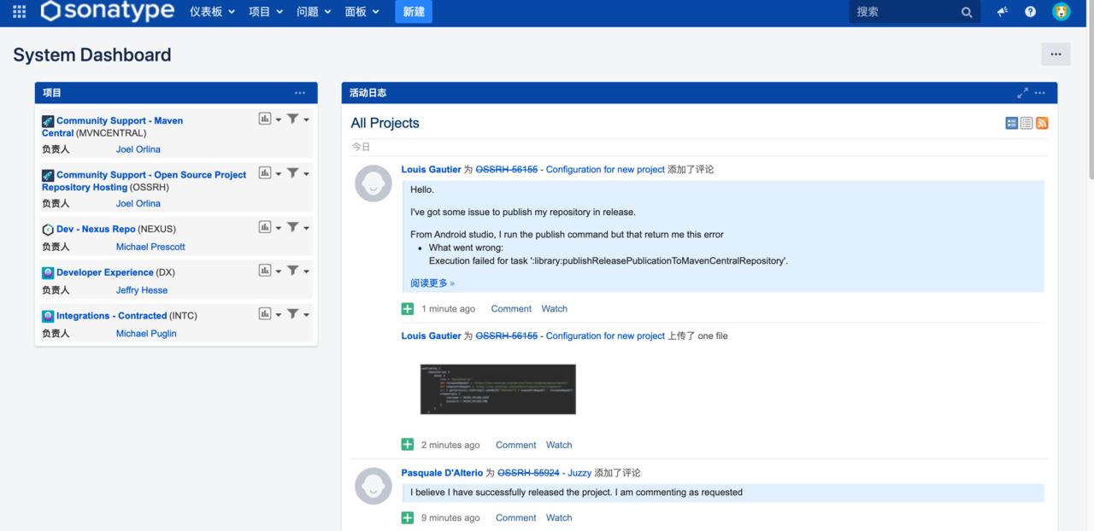Screen dimensions: 1094x531
Task: Open the app switcher grid icon
Action: coord(19,12)
